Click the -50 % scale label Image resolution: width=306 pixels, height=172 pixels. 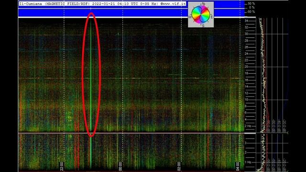pos(251,11)
